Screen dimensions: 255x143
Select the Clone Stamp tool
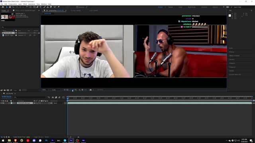coord(48,7)
